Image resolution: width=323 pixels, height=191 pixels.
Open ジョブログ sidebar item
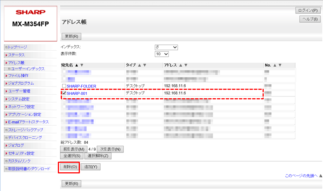point(16,146)
